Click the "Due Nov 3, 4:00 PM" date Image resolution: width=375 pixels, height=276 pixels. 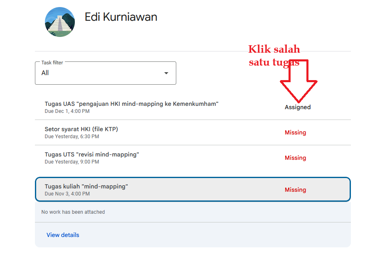coord(67,194)
